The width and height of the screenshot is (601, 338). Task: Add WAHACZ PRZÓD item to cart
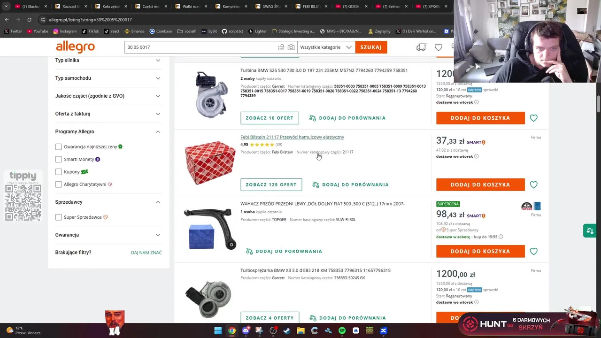point(480,251)
